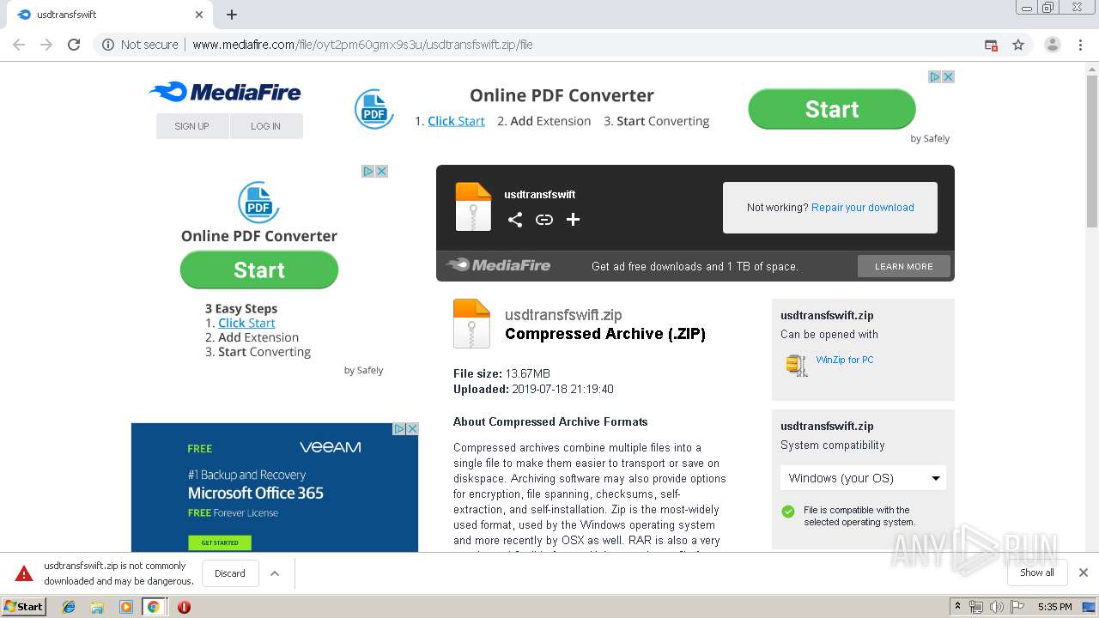Click the PDF icon in the top banner ad
Screen dimensions: 1099x618
374,110
